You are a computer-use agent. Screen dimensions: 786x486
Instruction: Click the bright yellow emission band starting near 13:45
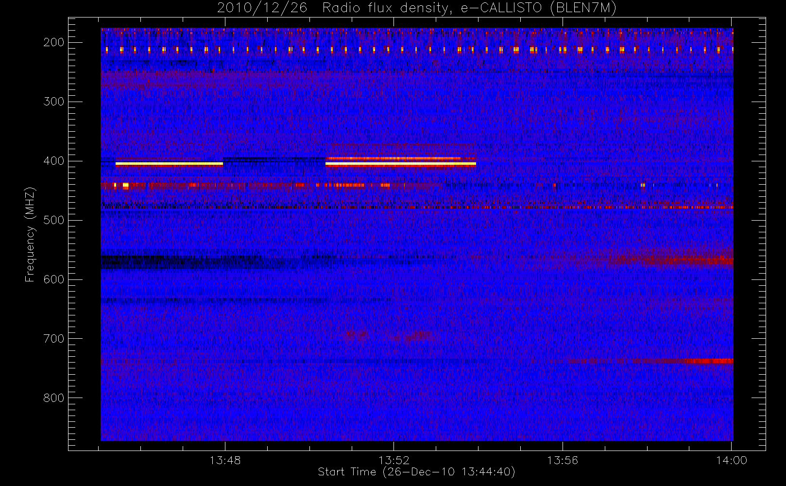point(169,164)
